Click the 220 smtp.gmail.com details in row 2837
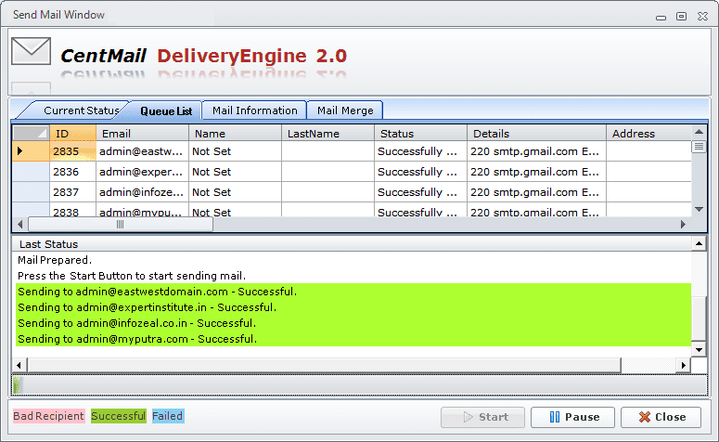Image resolution: width=719 pixels, height=442 pixels. (x=536, y=192)
